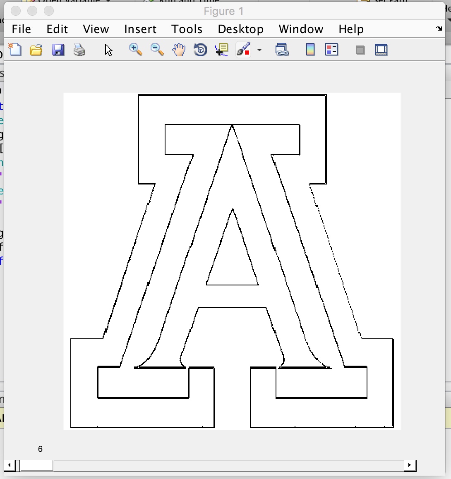The height and width of the screenshot is (479, 451).
Task: Save the figure with the disk icon
Action: (x=58, y=50)
